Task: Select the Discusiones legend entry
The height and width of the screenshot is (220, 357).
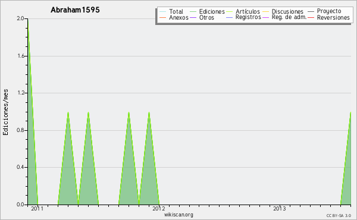Action: point(287,11)
